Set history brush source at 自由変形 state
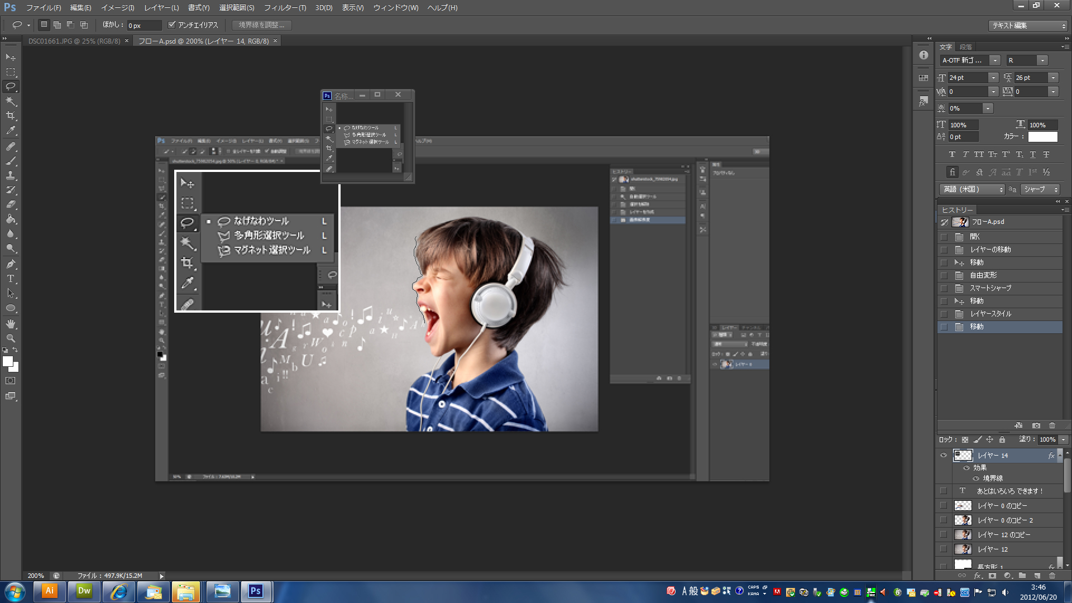This screenshot has height=603, width=1072. [944, 275]
